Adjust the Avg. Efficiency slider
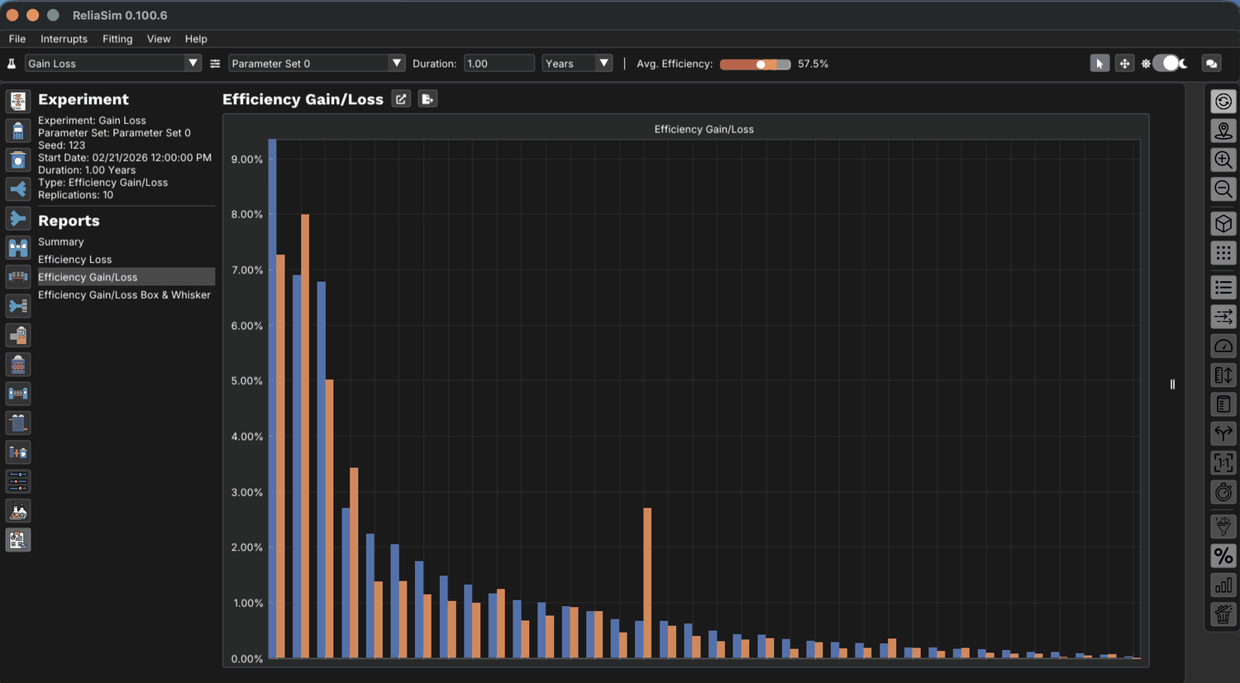Screen dimensions: 1240x683 (756, 64)
